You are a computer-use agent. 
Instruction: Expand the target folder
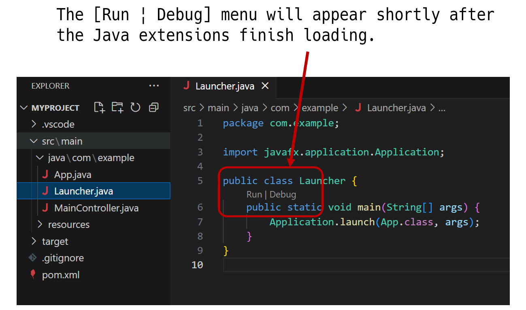pyautogui.click(x=34, y=241)
